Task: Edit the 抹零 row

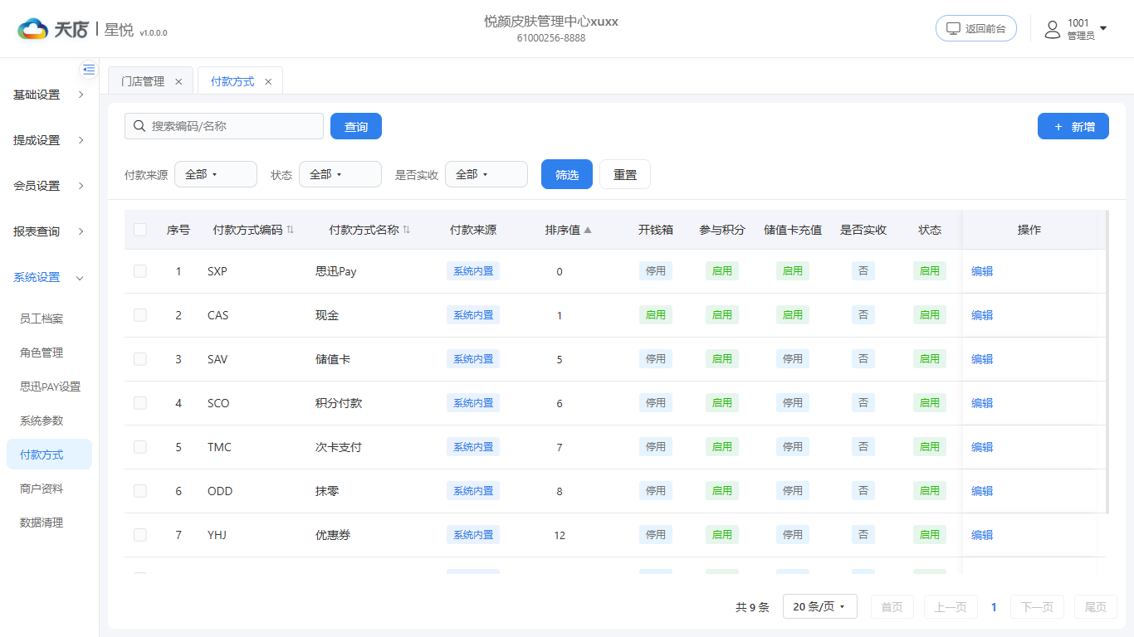Action: pos(982,491)
